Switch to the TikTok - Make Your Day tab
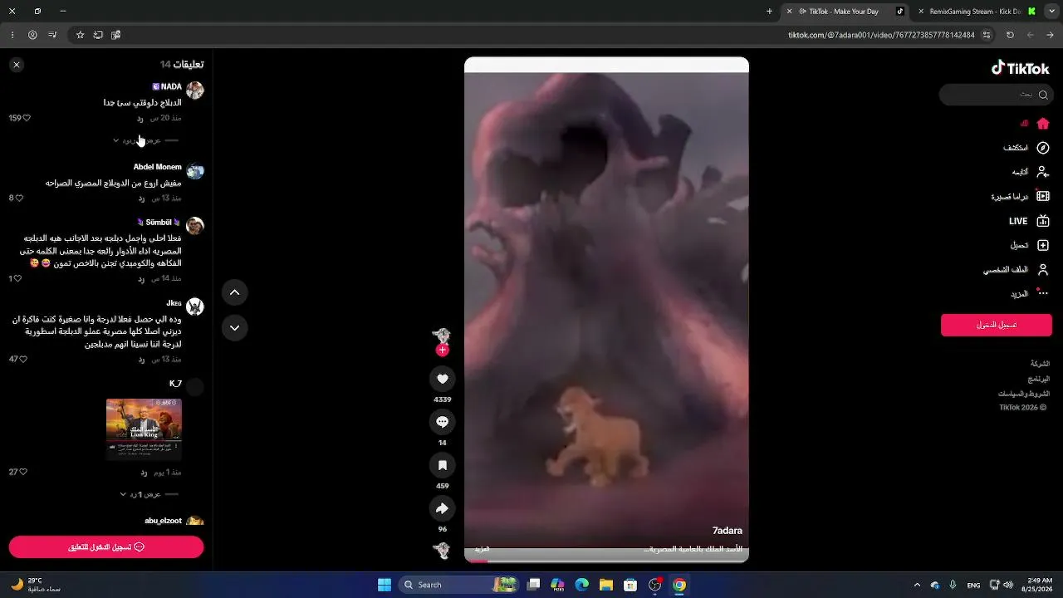Image resolution: width=1063 pixels, height=598 pixels. [x=846, y=12]
